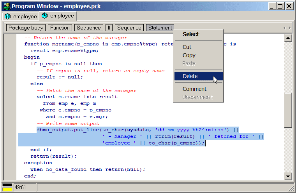Open the package specification employee tab
Image resolution: width=296 pixels, height=193 pixels.
click(21, 17)
